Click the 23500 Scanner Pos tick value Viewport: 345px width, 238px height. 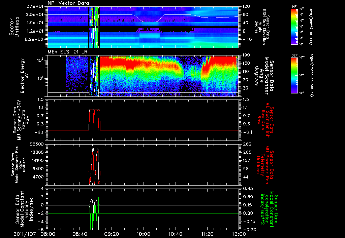(x=37, y=144)
